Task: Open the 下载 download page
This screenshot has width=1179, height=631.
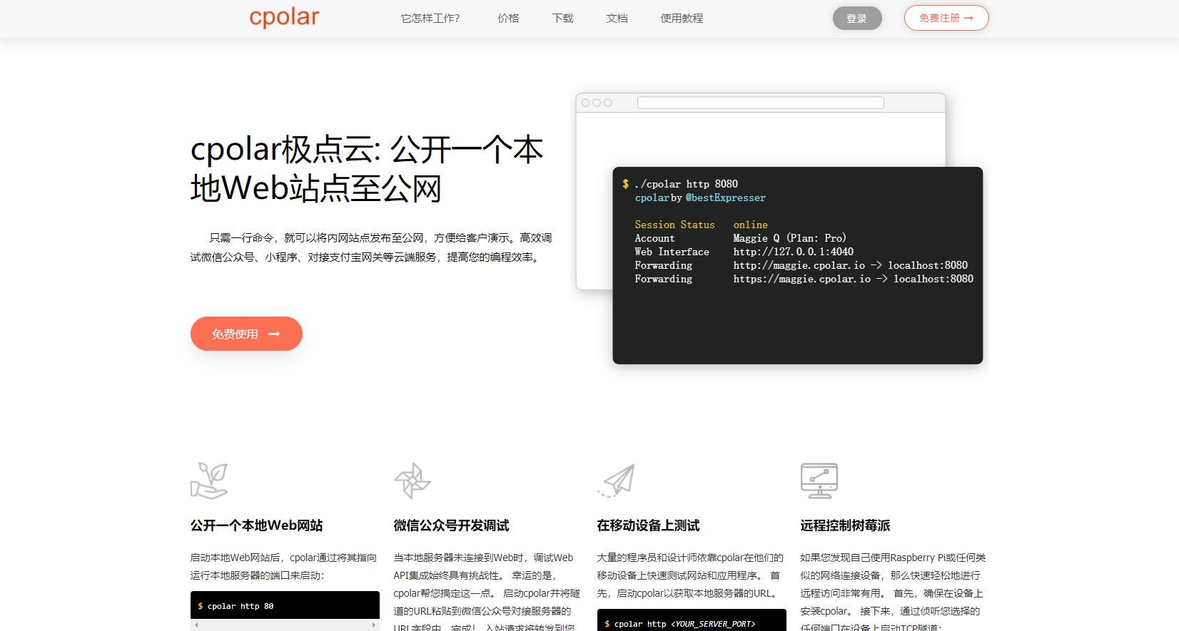Action: (562, 19)
